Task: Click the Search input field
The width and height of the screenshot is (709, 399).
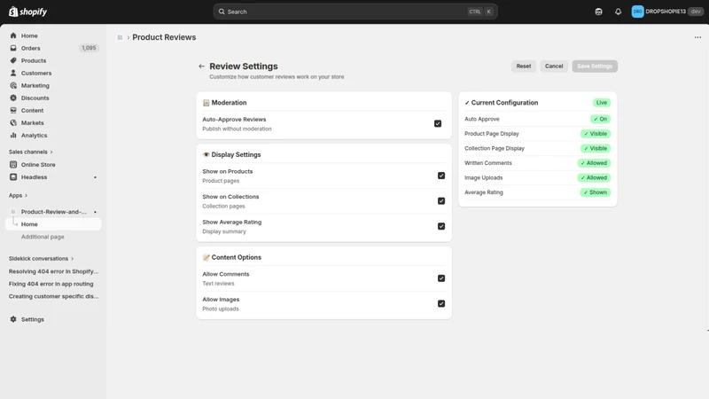Action: 355,12
